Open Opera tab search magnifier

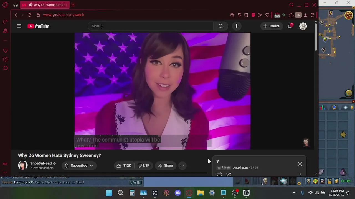pyautogui.click(x=291, y=5)
